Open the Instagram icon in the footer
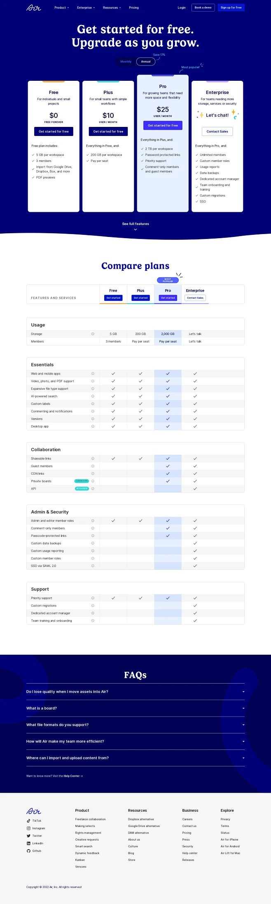Viewport: 271px width, 904px height. (x=28, y=828)
